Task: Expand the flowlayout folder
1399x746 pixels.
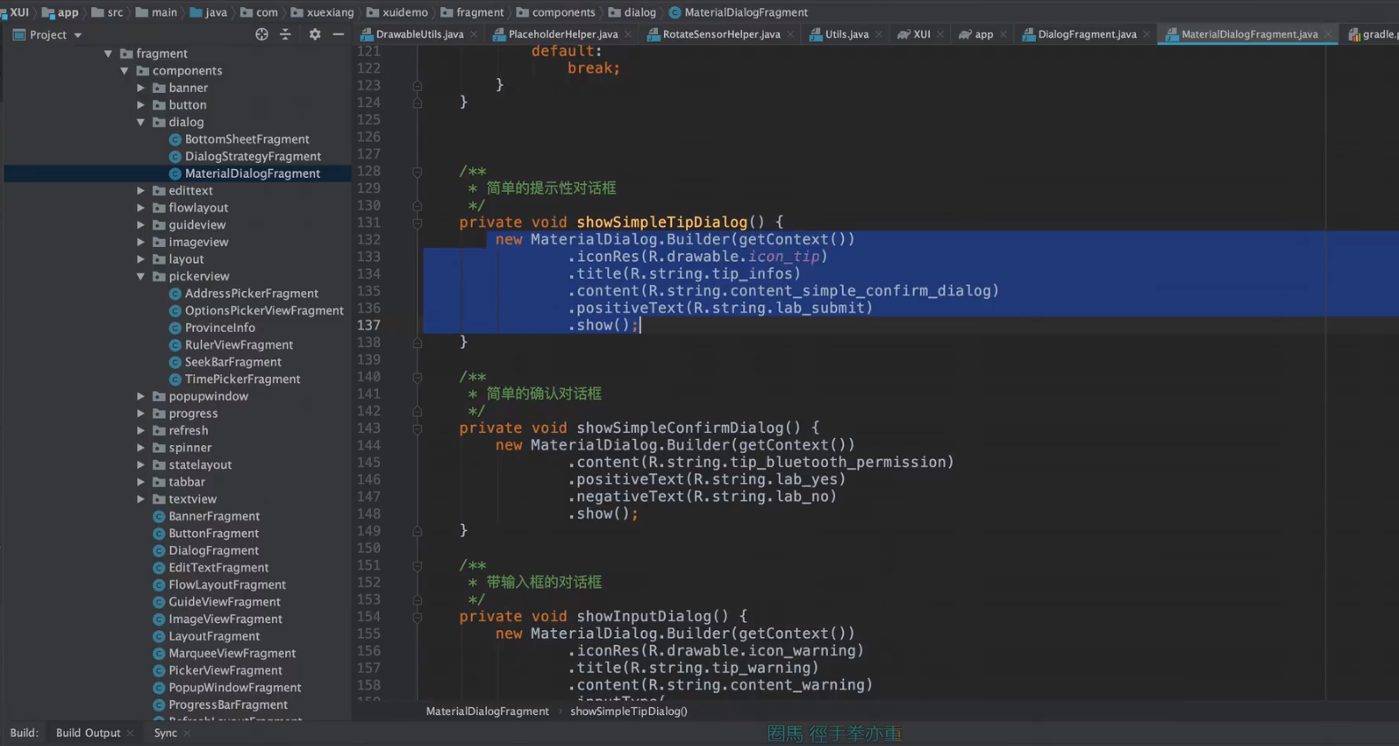Action: (x=141, y=208)
